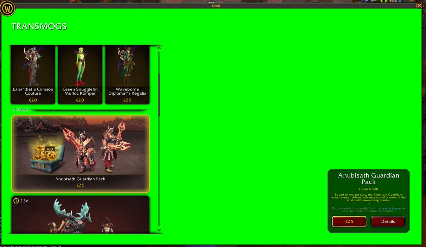426x247 pixels.
Task: Click the Catalog section label
Action: [20, 110]
